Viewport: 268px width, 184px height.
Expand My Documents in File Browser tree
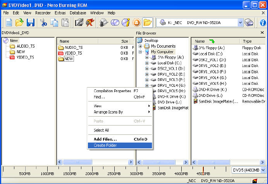[140, 46]
